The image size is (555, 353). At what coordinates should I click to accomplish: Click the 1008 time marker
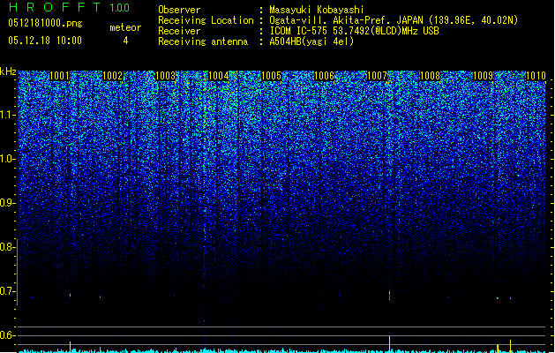click(430, 76)
